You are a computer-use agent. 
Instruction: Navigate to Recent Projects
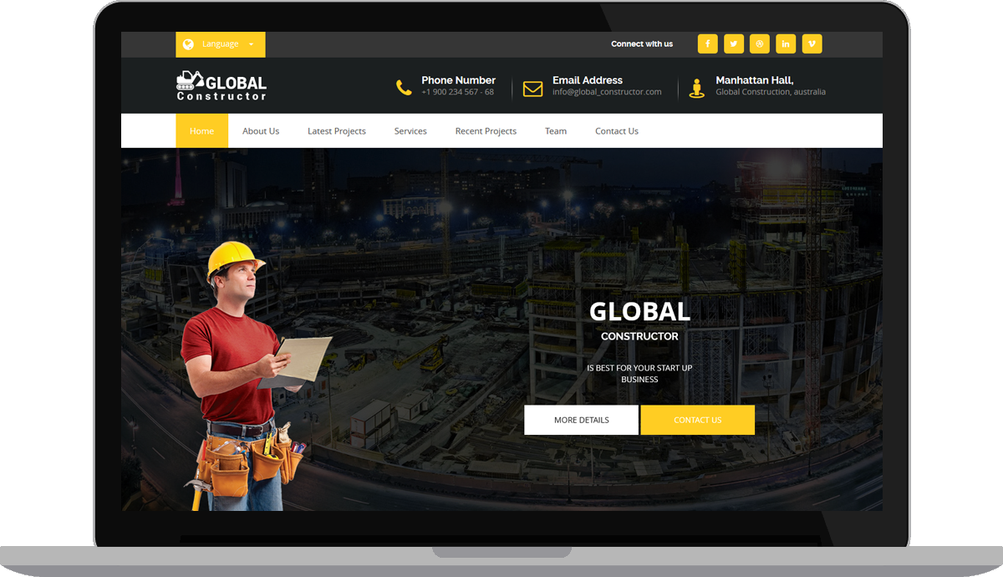[x=486, y=131]
